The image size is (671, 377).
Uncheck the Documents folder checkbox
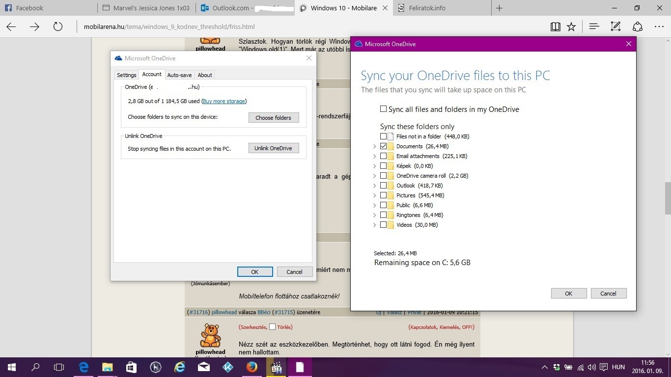(383, 146)
